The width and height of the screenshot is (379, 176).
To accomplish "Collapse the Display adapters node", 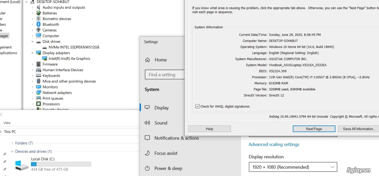I will point(33,53).
